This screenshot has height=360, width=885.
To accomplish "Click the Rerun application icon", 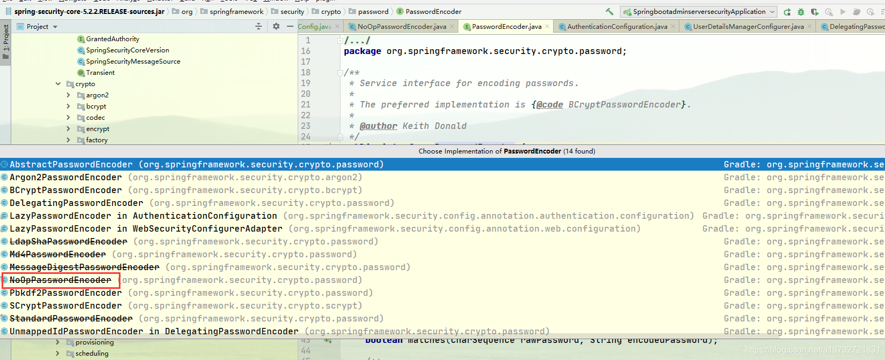I will (787, 12).
